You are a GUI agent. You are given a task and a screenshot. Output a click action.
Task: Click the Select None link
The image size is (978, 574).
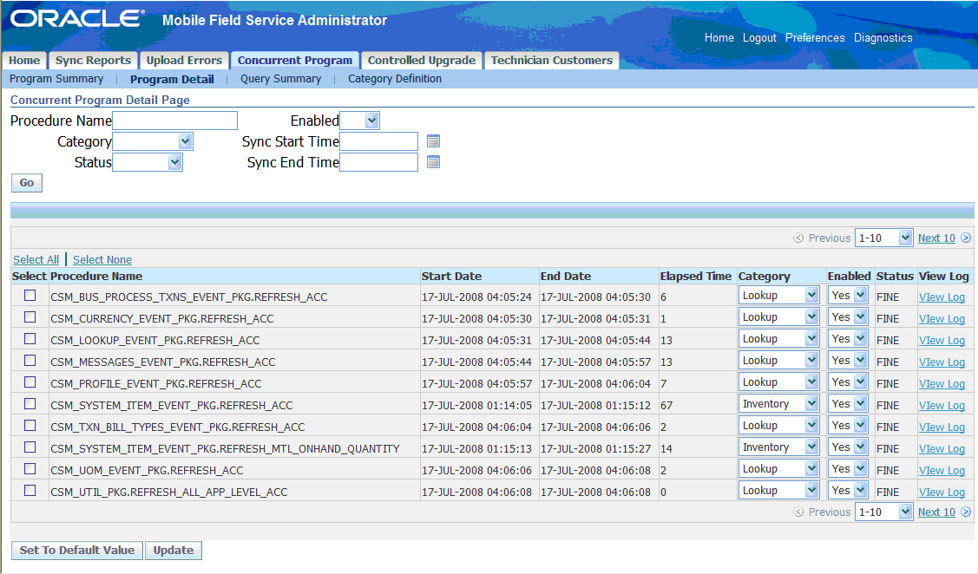(102, 260)
